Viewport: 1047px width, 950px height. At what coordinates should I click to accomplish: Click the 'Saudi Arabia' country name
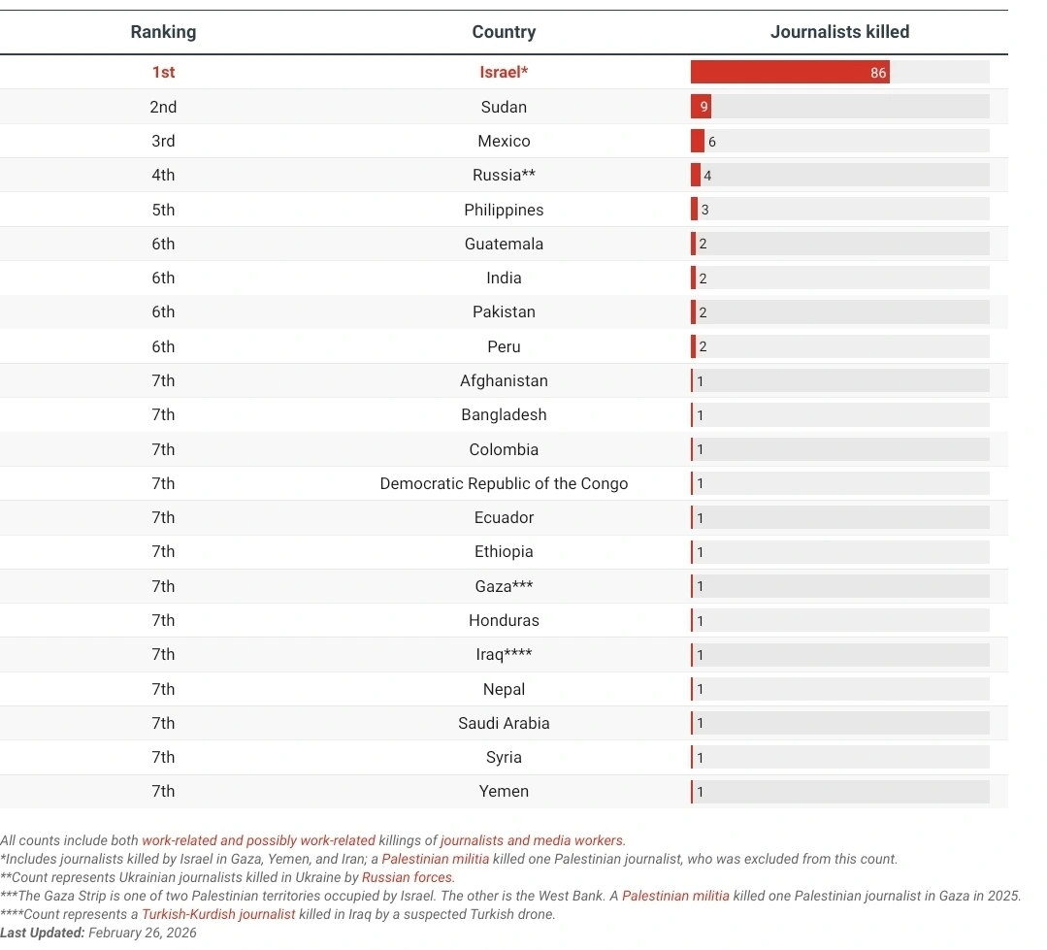pos(504,723)
